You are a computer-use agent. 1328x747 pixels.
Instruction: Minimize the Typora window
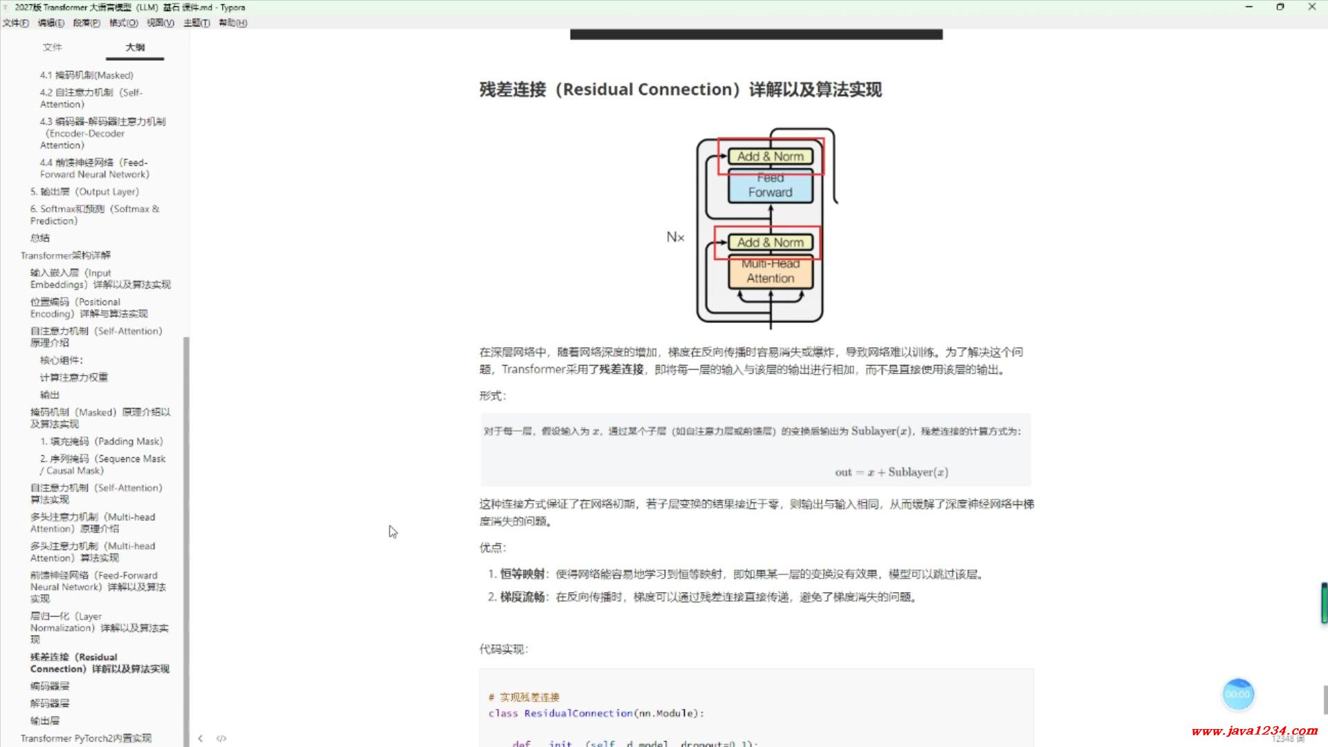[1249, 7]
